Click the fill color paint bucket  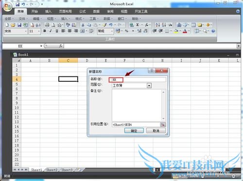[x=176, y=31]
